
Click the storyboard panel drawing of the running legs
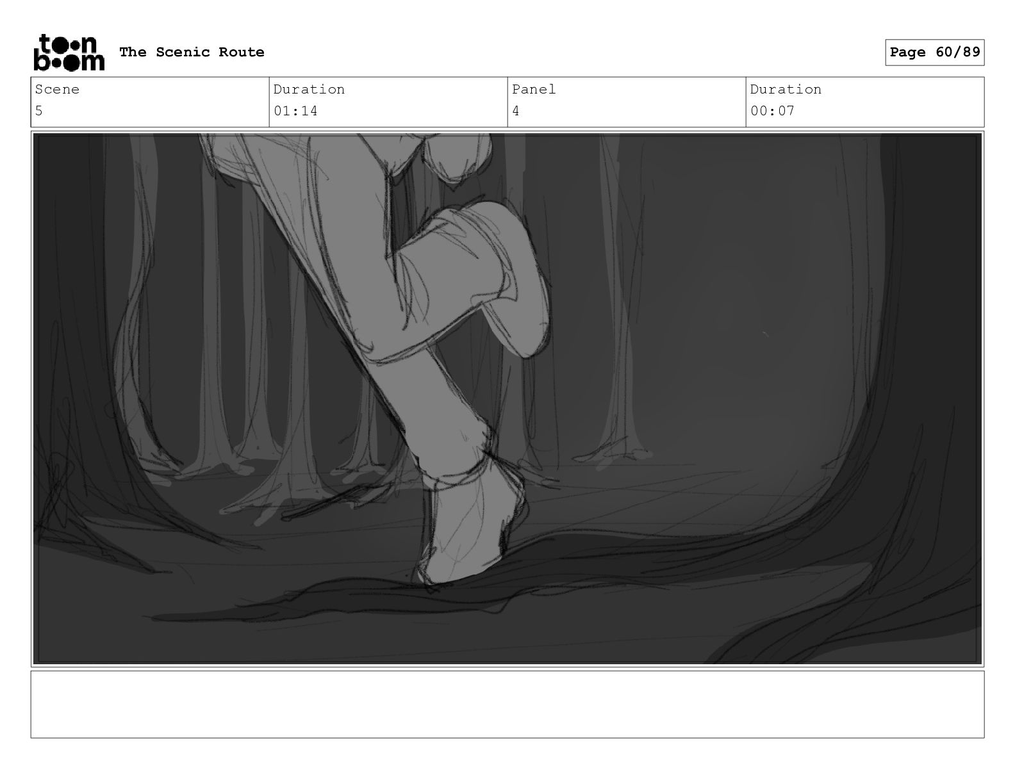pyautogui.click(x=507, y=399)
